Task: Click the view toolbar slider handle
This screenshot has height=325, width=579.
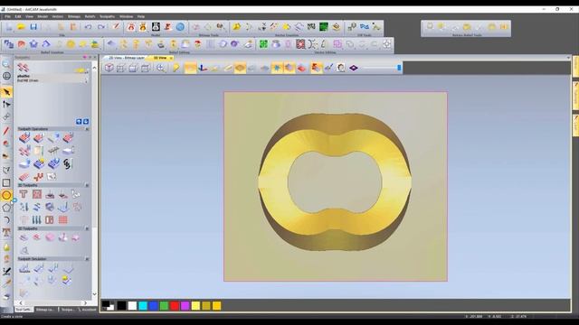Action: point(399,68)
